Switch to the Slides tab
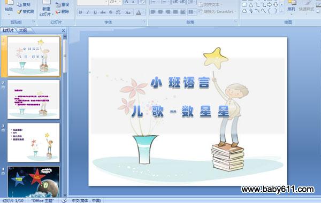The image size is (321, 203). 8,30
